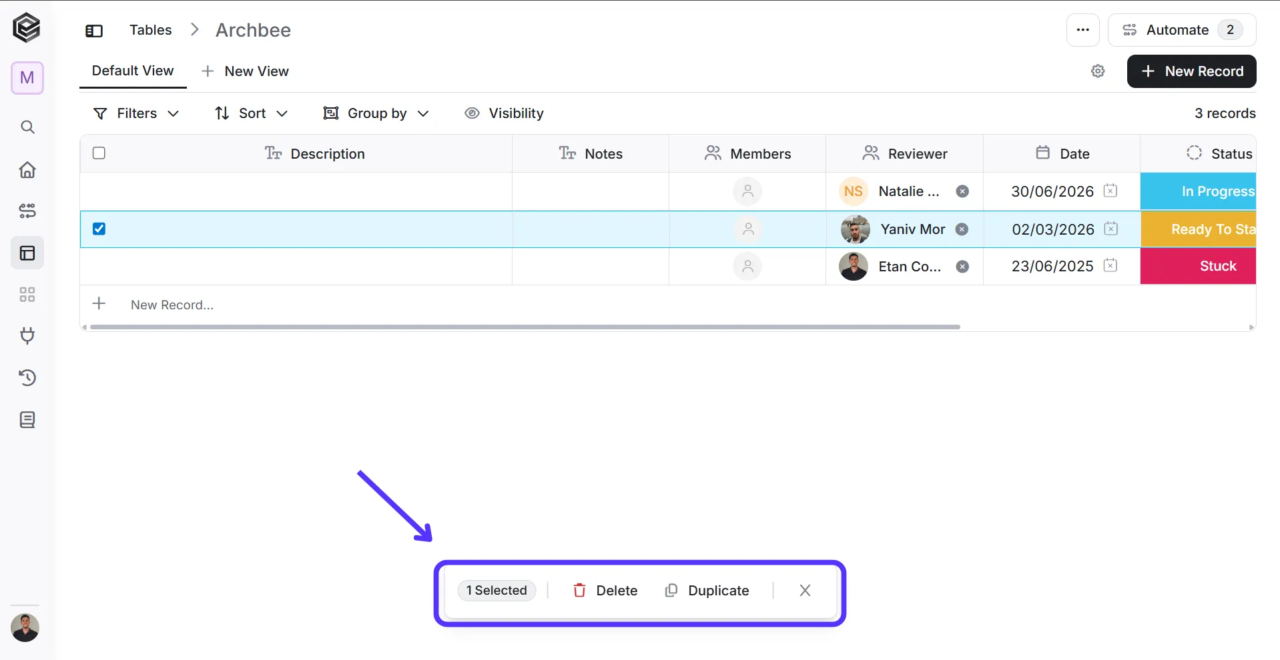1280x660 pixels.
Task: Switch to the Default View tab
Action: tap(133, 71)
